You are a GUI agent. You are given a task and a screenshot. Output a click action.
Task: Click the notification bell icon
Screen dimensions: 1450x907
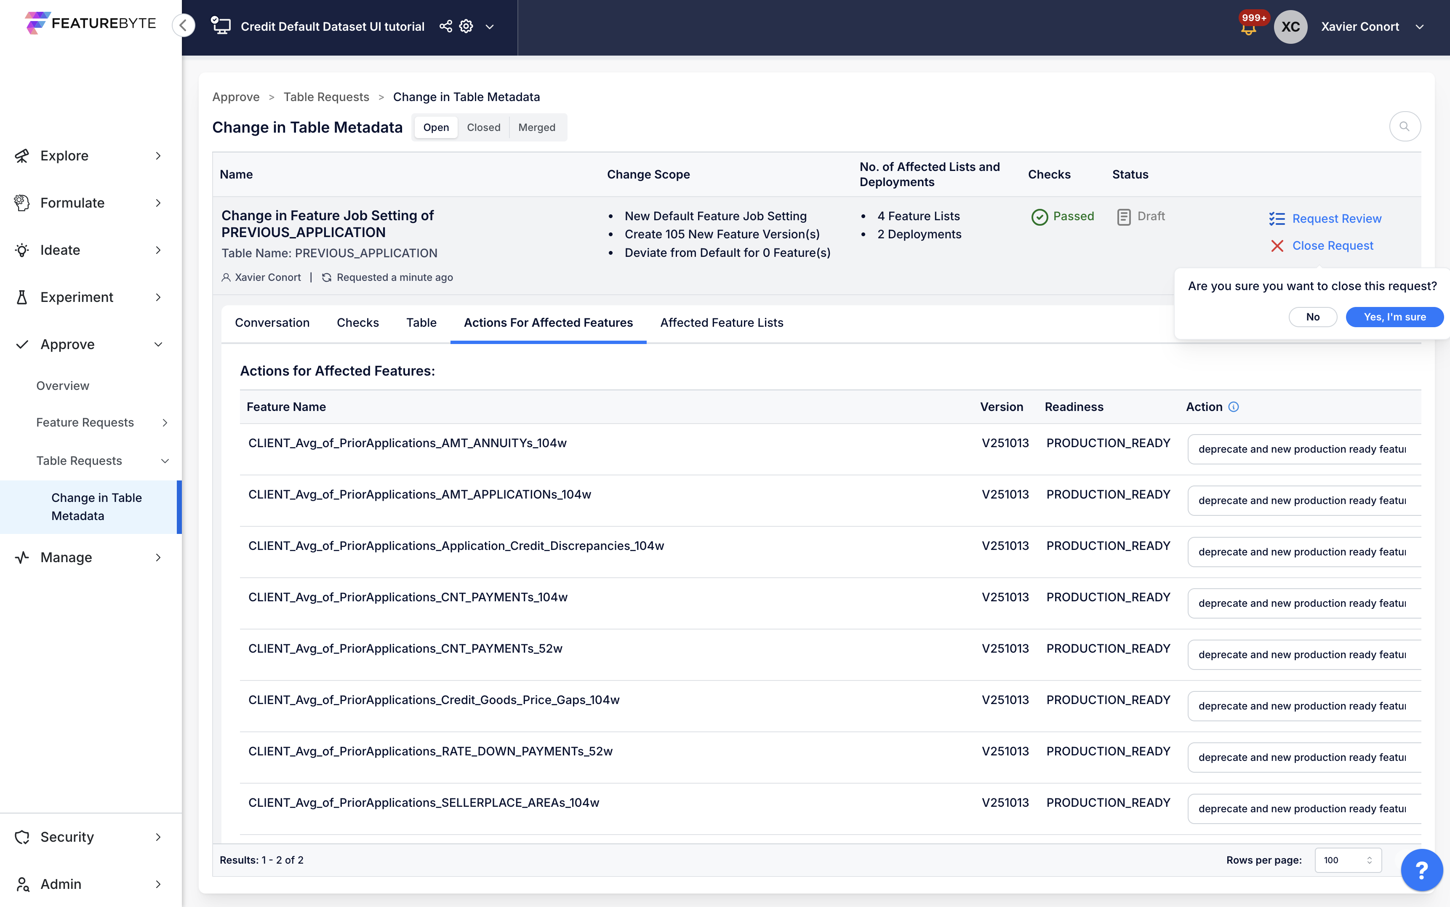(x=1248, y=28)
